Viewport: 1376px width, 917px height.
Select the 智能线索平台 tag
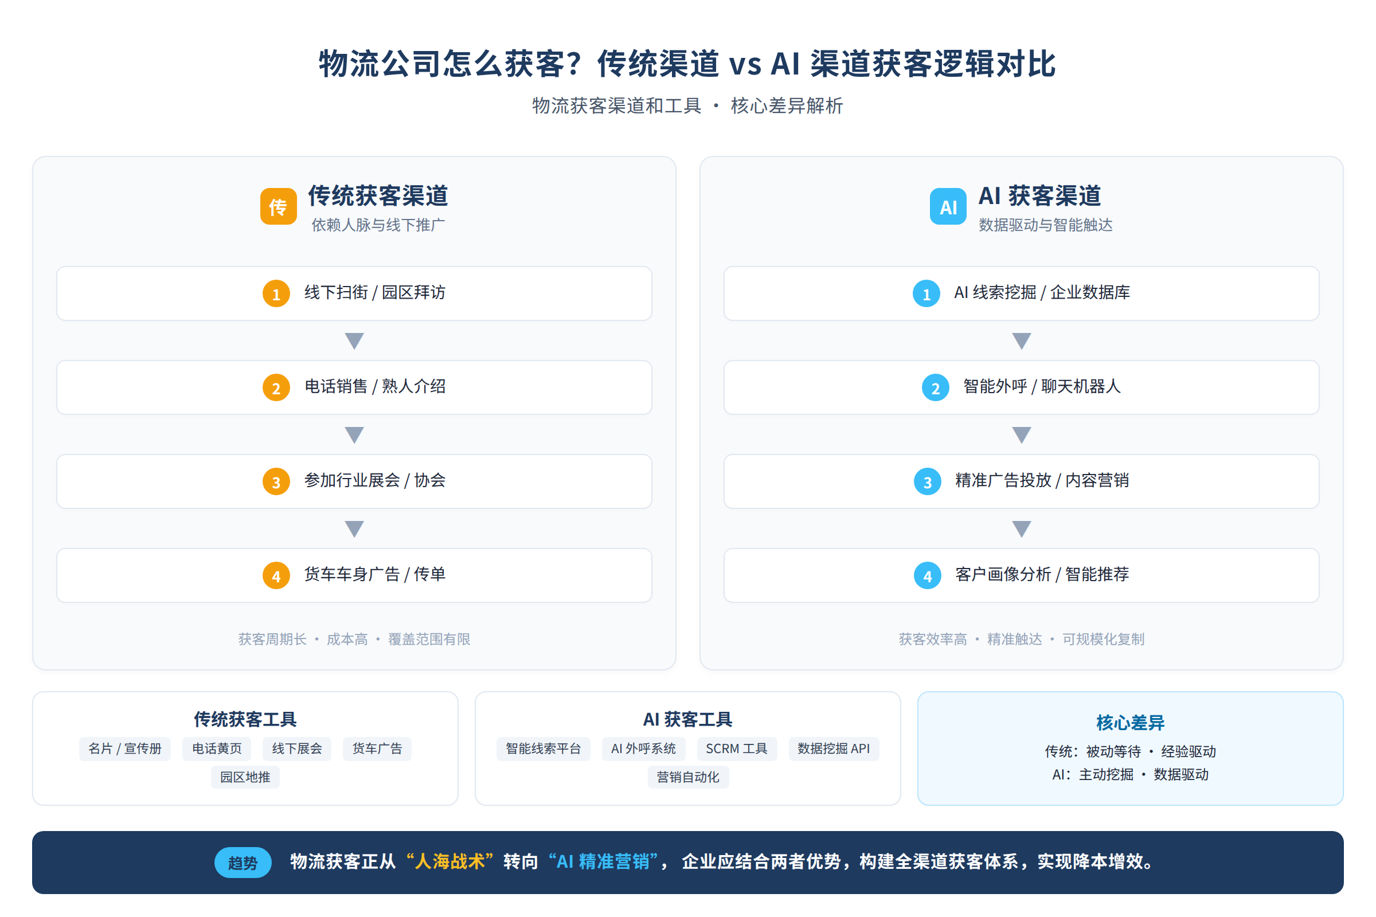click(x=544, y=749)
